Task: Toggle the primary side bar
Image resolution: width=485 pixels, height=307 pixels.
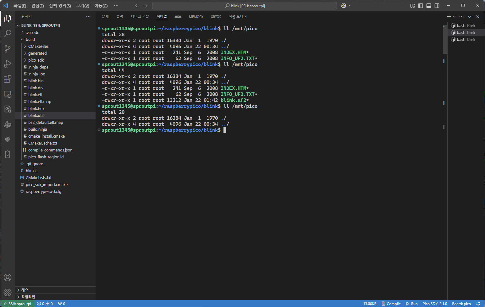Action: [421, 6]
